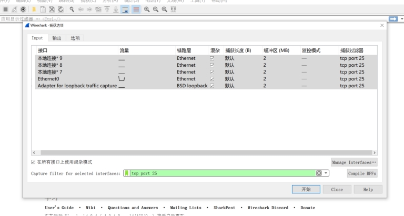The height and width of the screenshot is (216, 404).
Task: Click the capture filter input field
Action: point(221,173)
